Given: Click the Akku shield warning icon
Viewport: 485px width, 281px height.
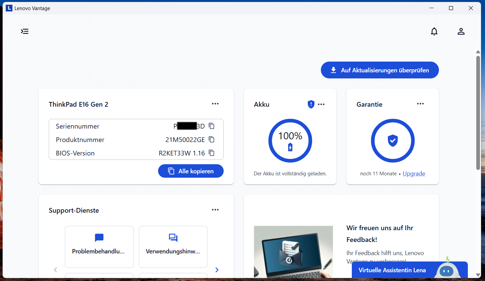Looking at the screenshot, I should (311, 104).
